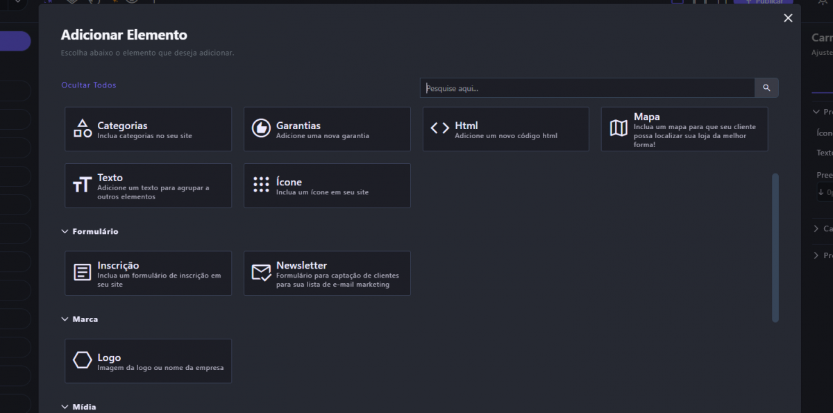
Task: Click the Texto typography icon
Action: point(83,185)
